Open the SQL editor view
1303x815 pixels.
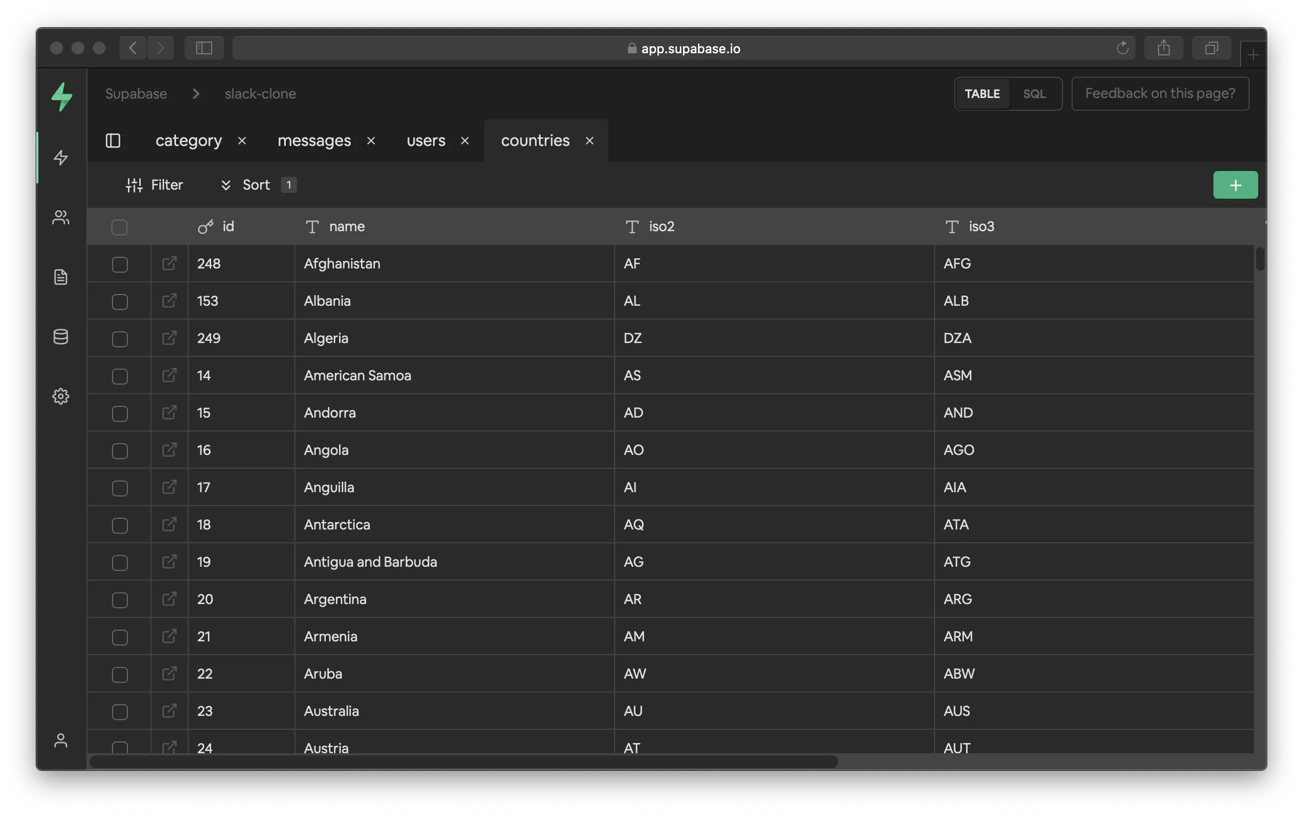pyautogui.click(x=1034, y=93)
